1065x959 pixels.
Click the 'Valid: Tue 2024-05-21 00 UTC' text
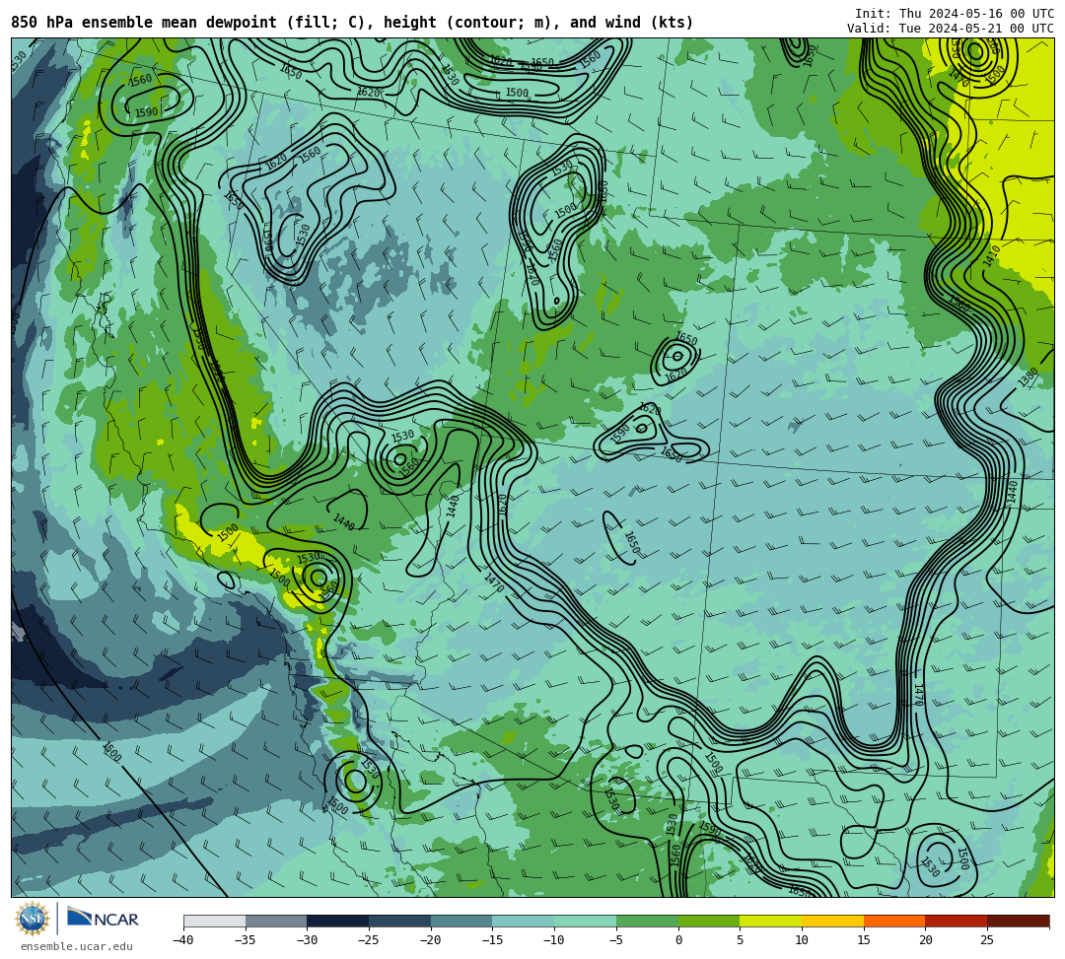(951, 29)
